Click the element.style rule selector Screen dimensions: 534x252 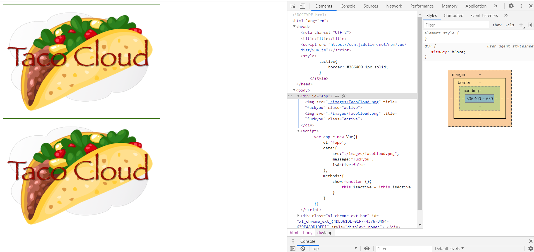coord(439,33)
